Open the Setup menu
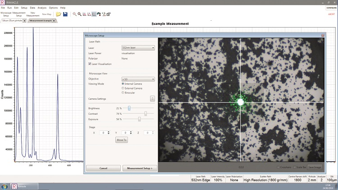This screenshot has height=190, width=338. pos(24,8)
